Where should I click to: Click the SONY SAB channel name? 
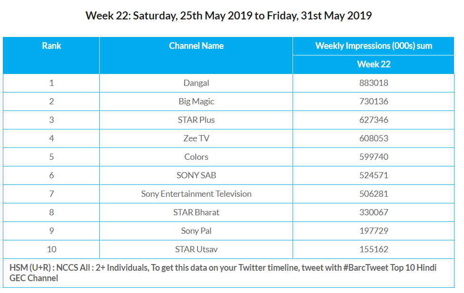(x=196, y=175)
